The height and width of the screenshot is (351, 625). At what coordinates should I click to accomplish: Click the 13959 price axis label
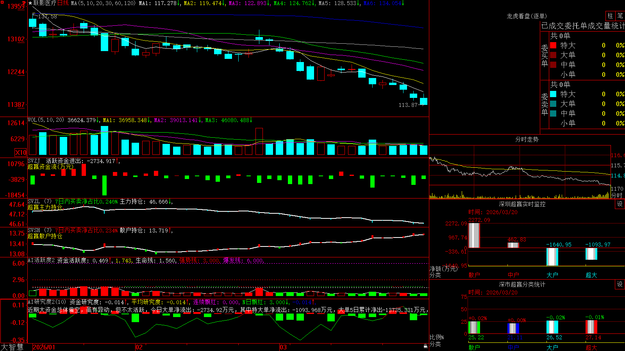16,6
